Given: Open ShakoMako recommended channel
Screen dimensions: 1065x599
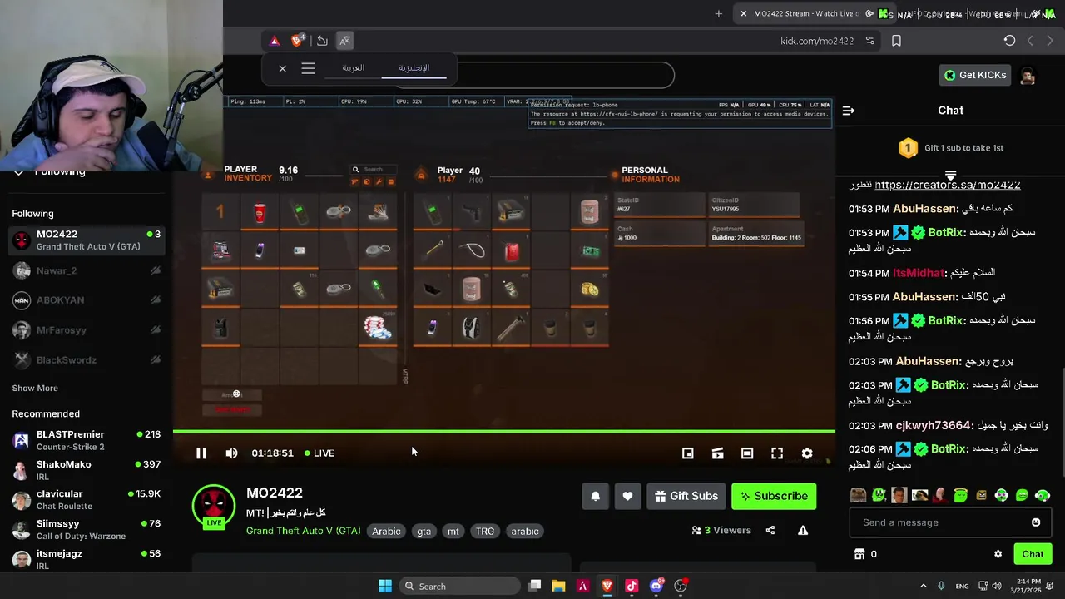Looking at the screenshot, I should (87, 471).
